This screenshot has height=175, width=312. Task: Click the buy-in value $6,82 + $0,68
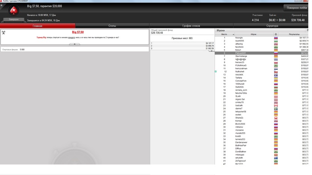277,20
